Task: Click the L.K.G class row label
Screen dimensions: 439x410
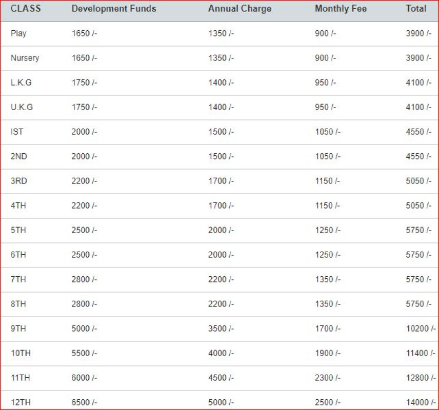Action: click(21, 83)
